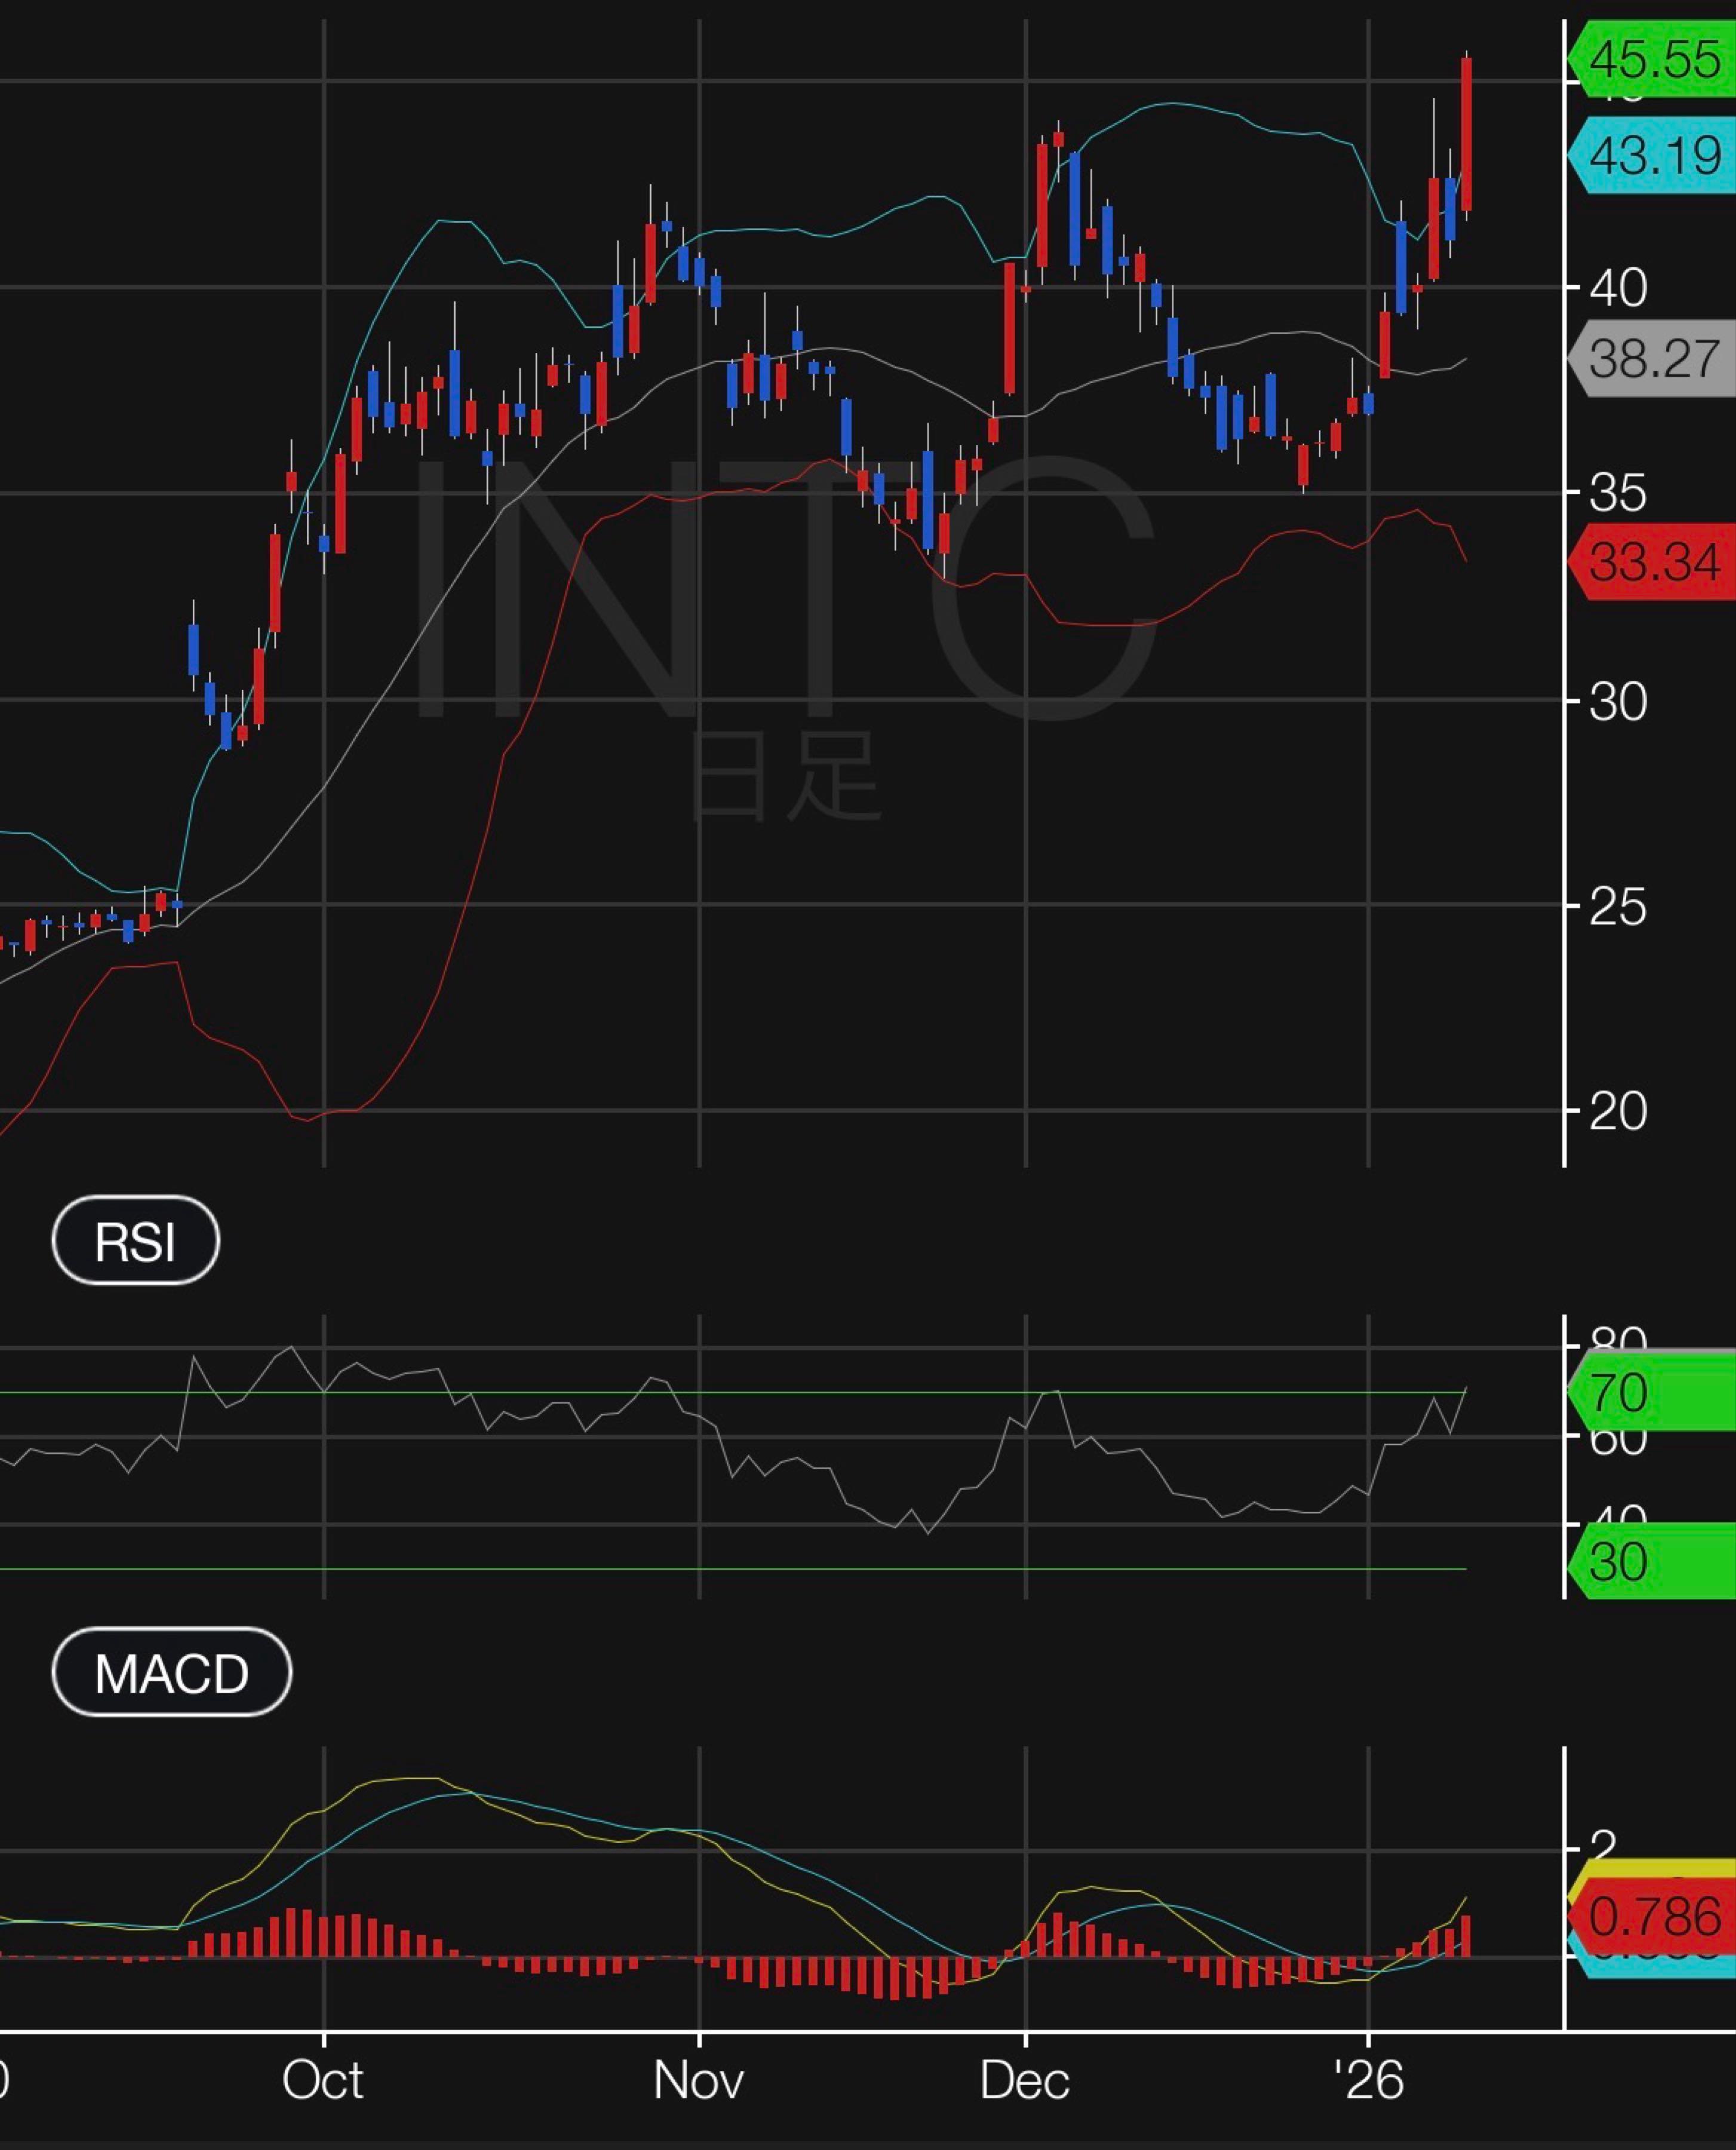Screen dimensions: 1736x2150
Task: Click the latest tall red candlestick
Action: (1466, 134)
